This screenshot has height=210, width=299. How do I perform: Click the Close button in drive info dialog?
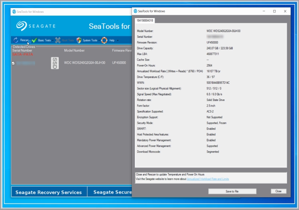coord(279,191)
